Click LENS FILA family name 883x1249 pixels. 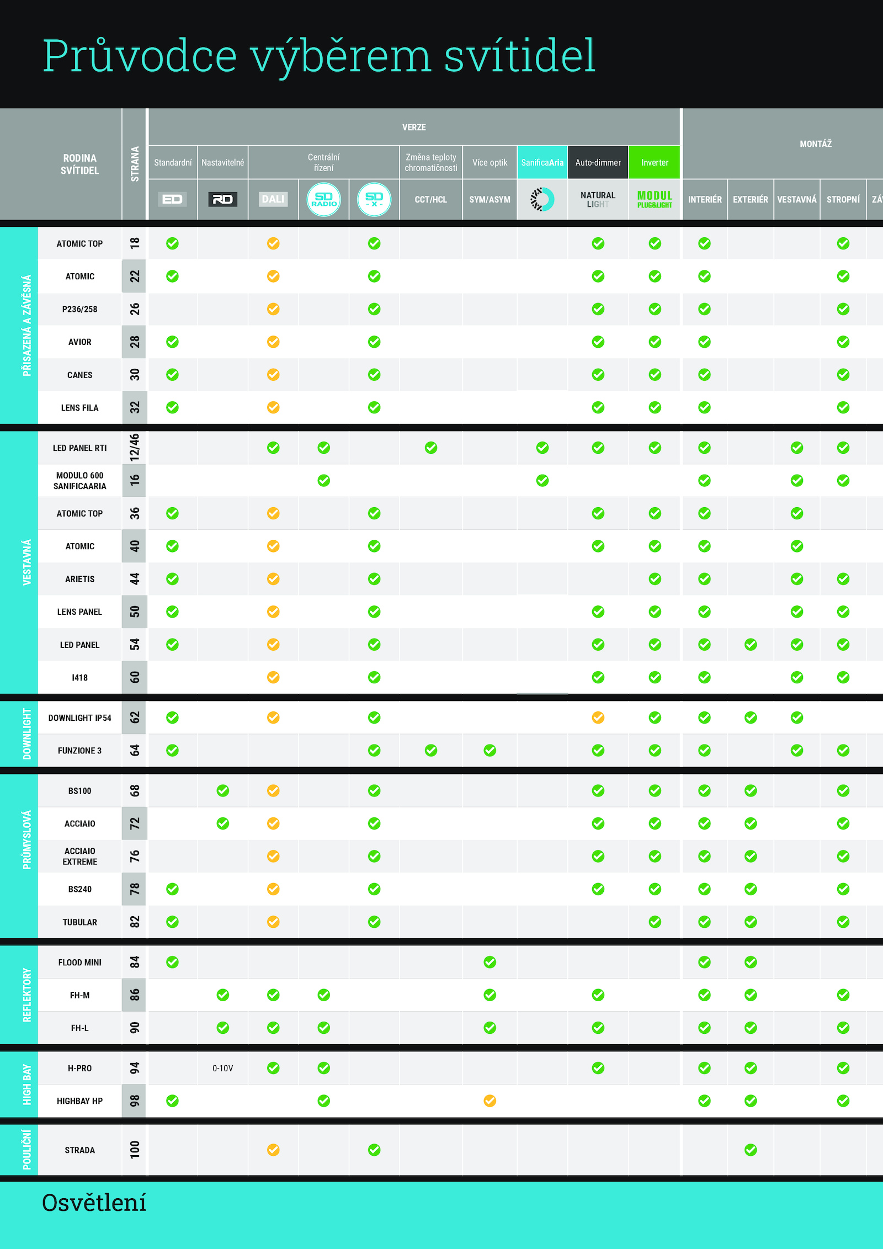click(x=80, y=407)
